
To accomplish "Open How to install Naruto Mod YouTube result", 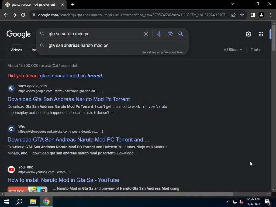I will (x=63, y=180).
